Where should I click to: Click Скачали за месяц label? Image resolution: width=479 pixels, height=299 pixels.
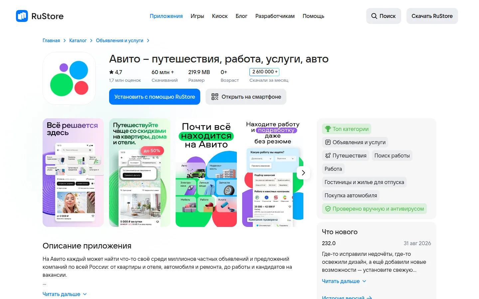click(269, 80)
